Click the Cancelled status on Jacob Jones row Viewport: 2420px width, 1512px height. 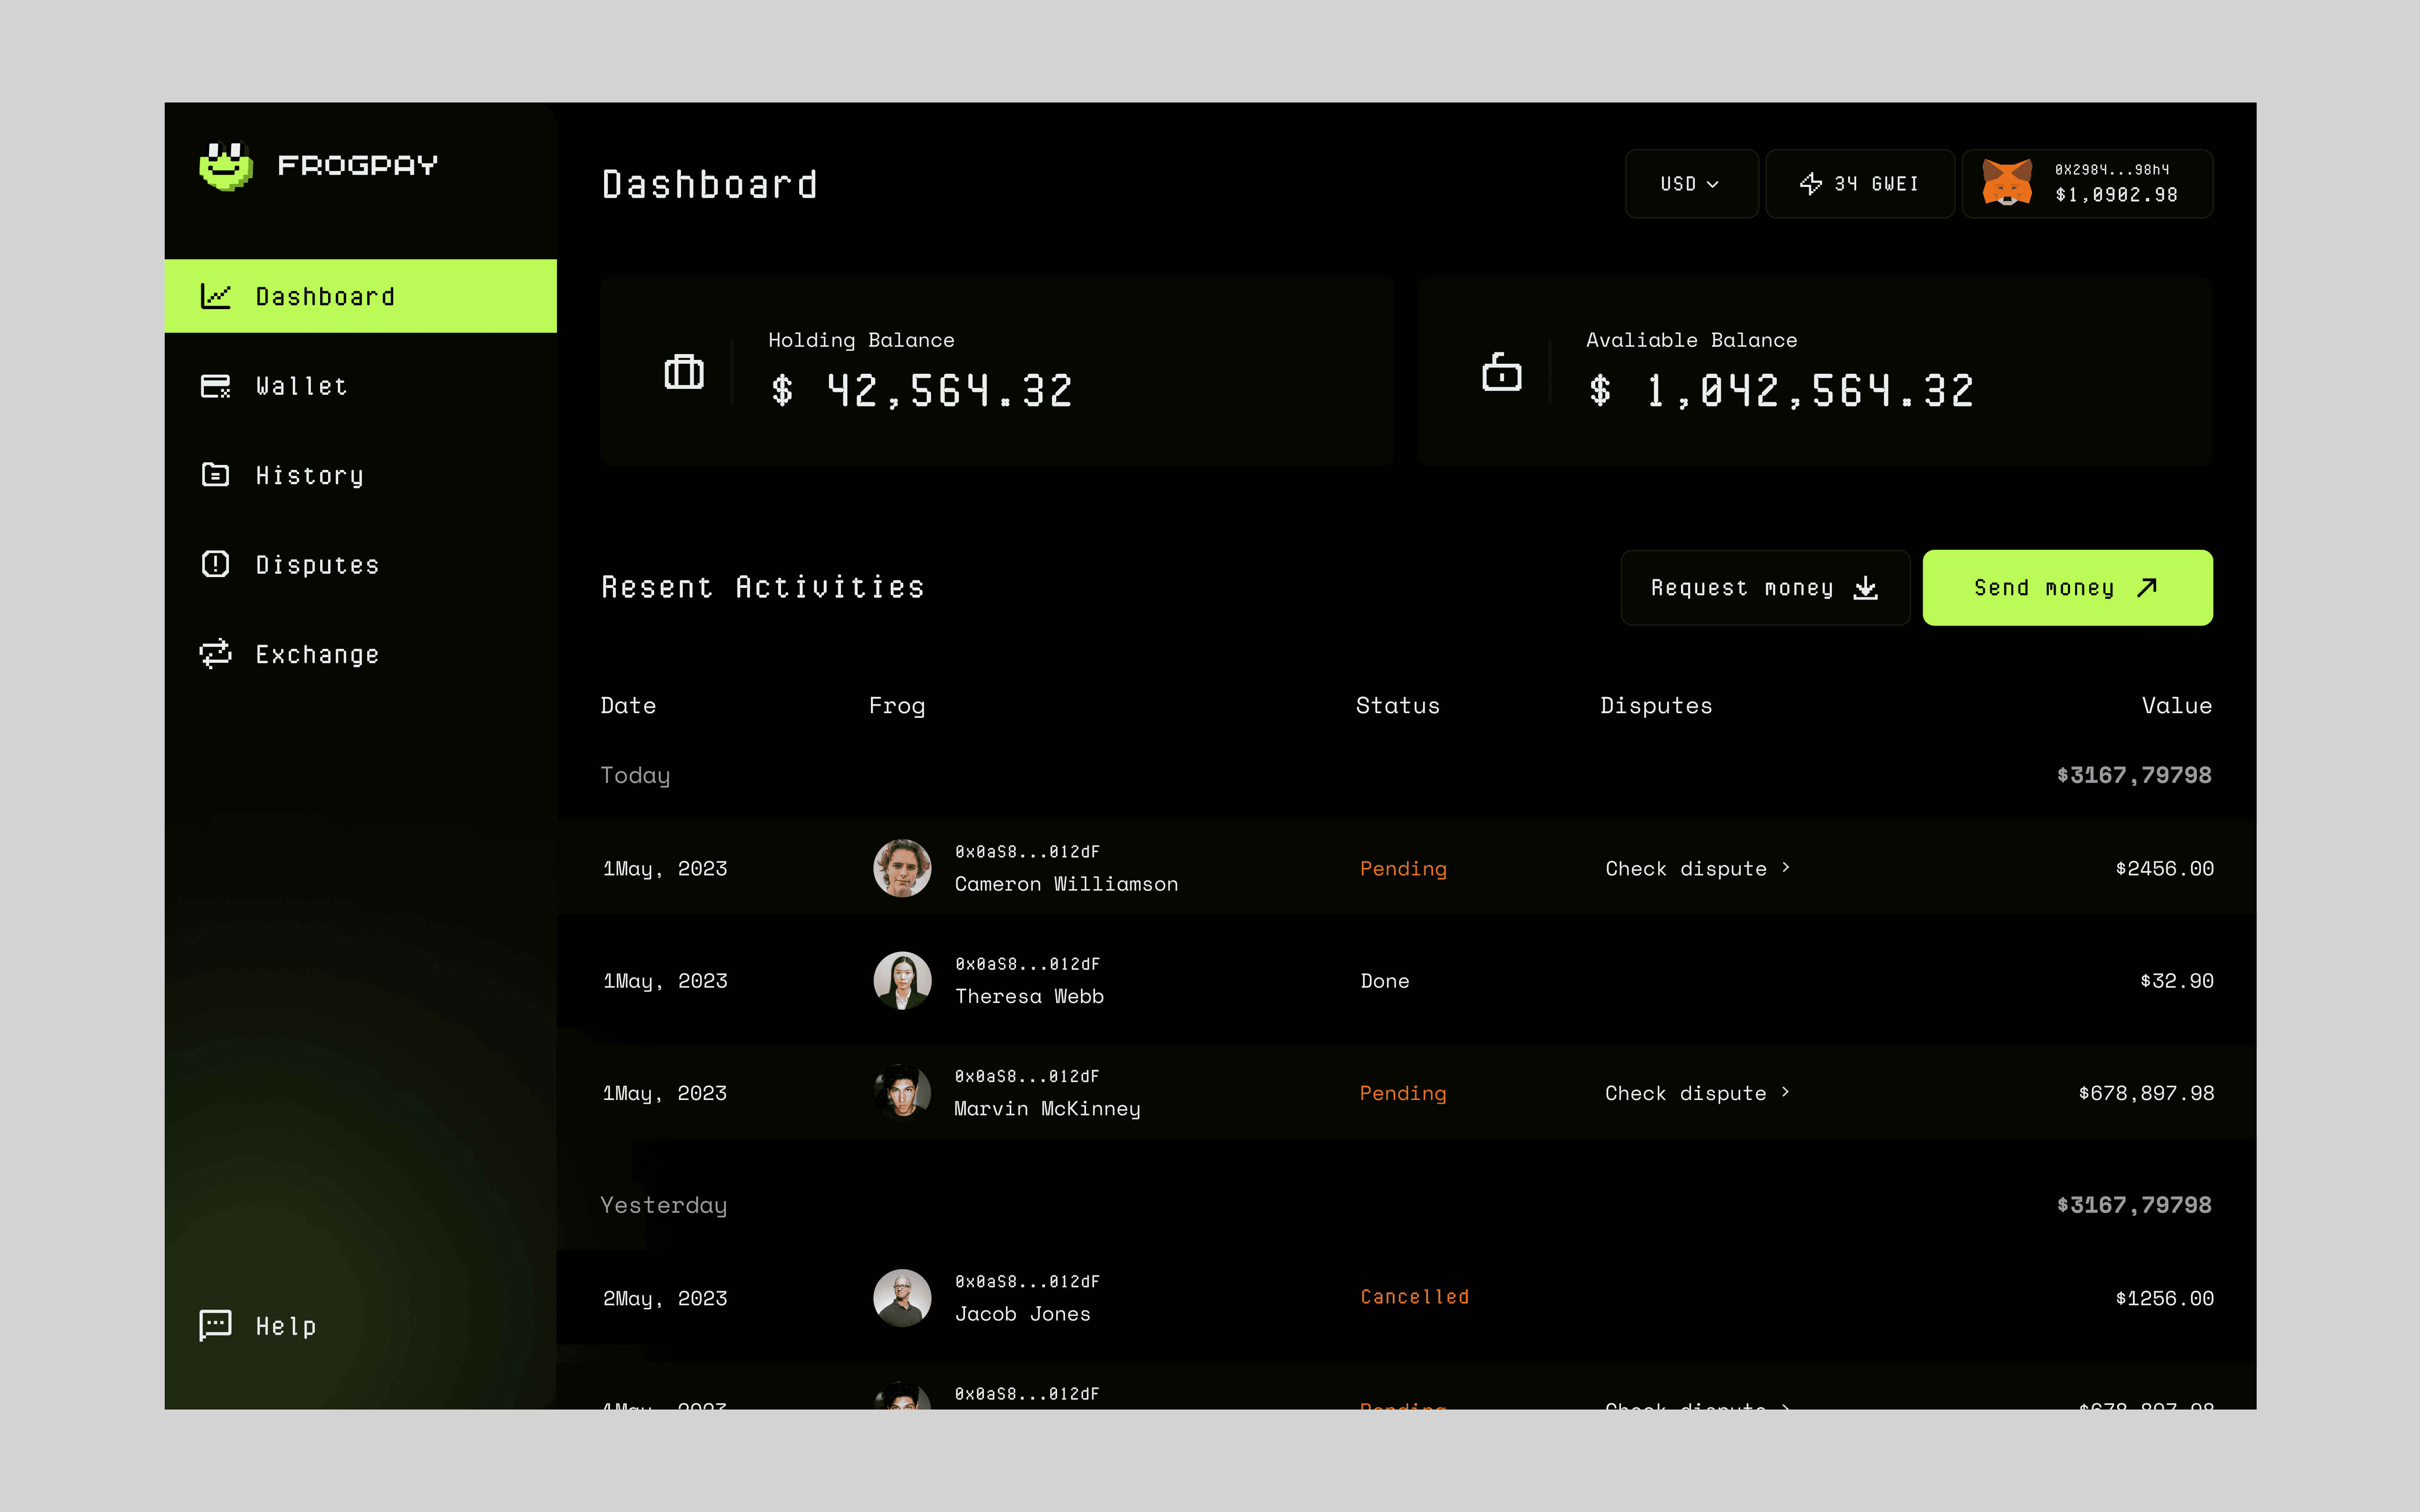click(1414, 1297)
